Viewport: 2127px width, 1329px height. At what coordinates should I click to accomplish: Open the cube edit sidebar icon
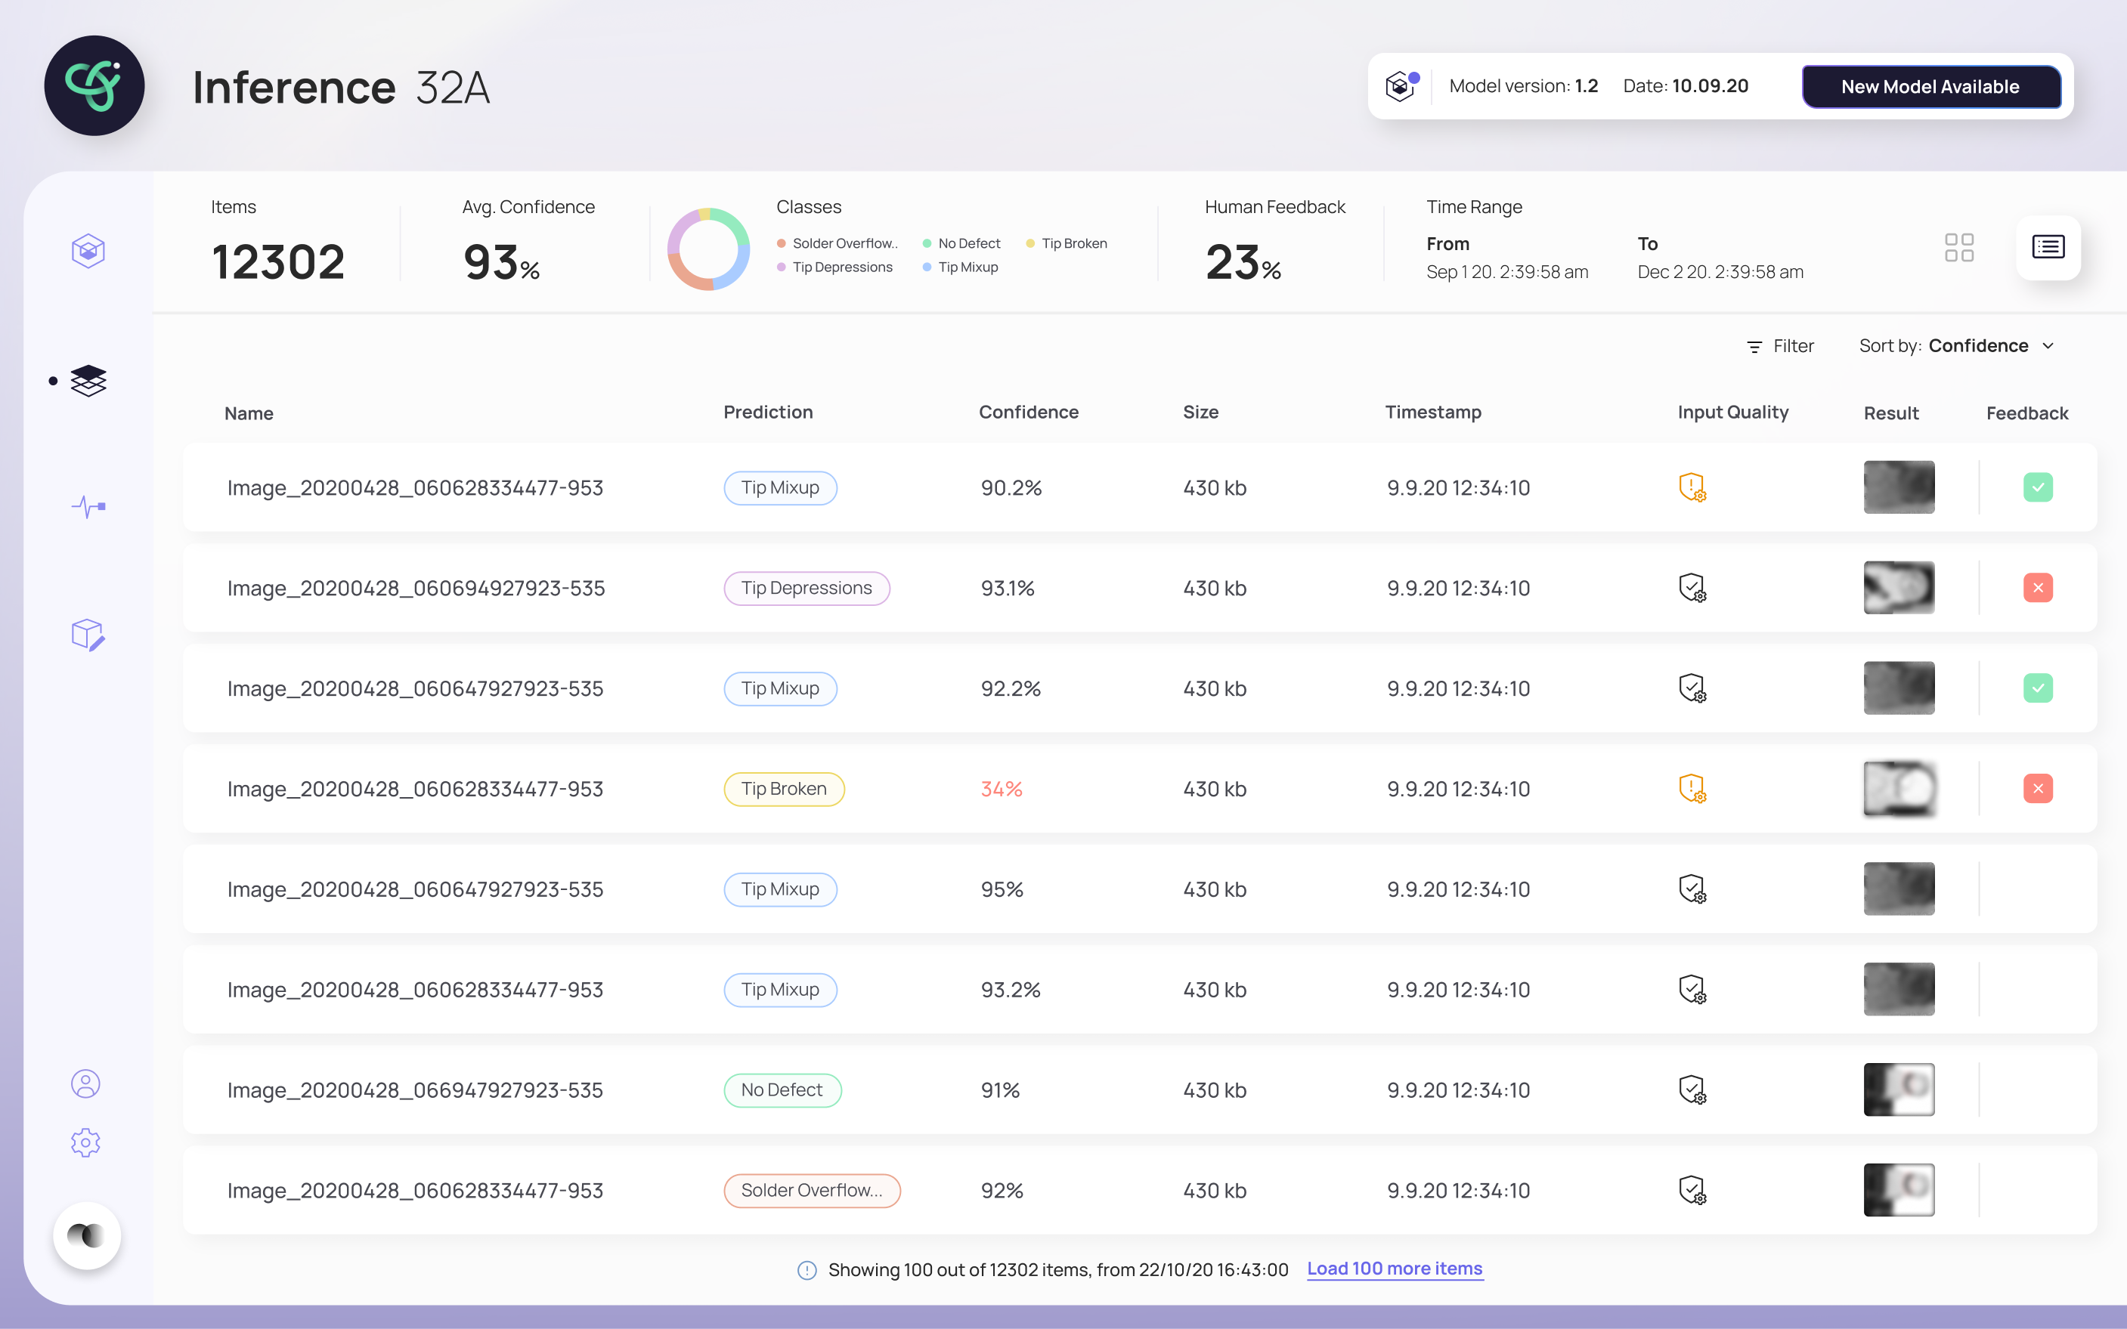tap(88, 634)
